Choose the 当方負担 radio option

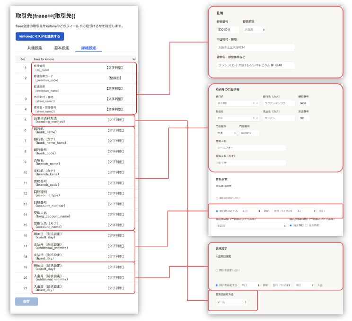291,225
